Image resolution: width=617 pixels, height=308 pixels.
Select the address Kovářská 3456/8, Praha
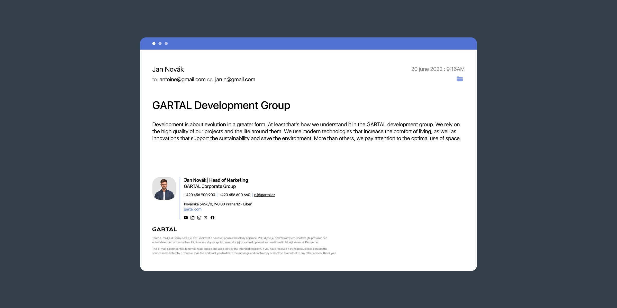[218, 204]
